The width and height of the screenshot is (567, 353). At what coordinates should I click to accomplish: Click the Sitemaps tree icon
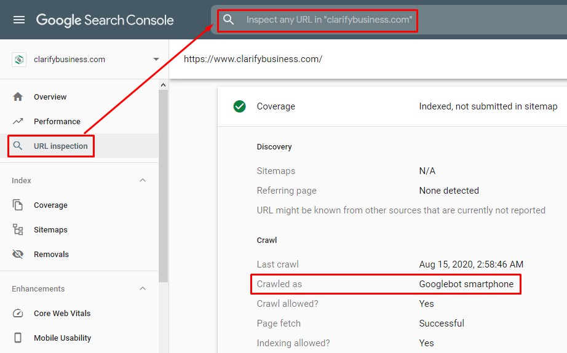[x=18, y=229]
